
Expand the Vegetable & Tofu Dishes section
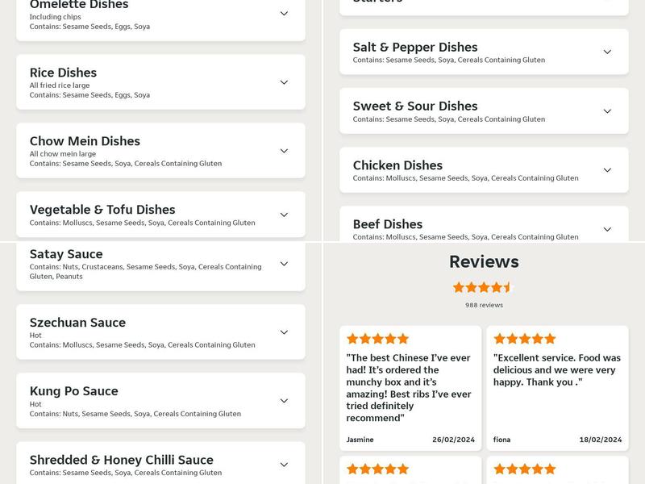(284, 215)
